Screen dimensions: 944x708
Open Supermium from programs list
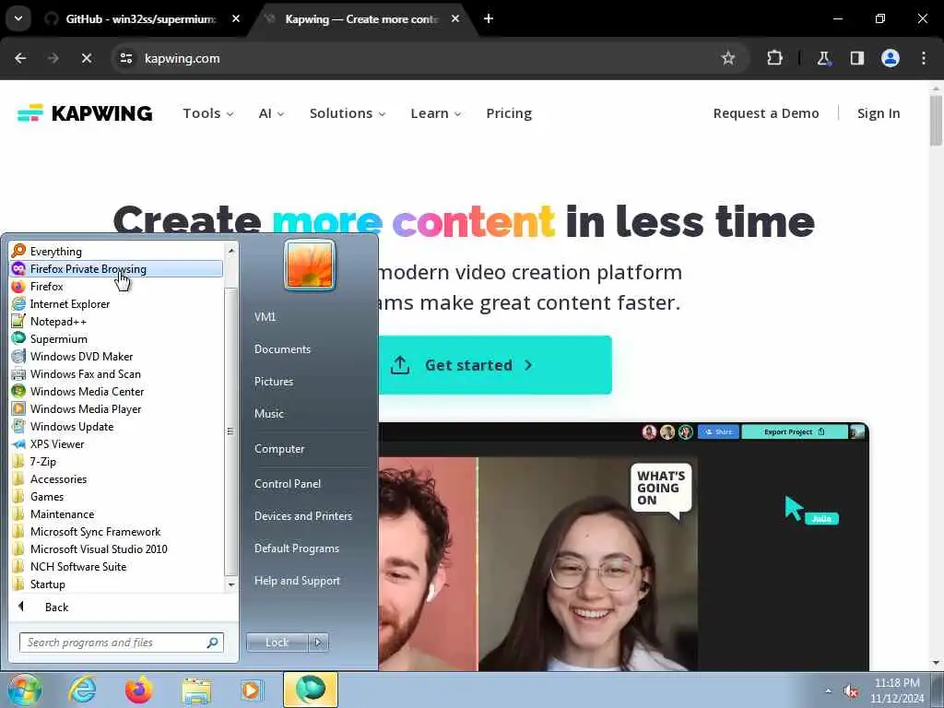58,339
